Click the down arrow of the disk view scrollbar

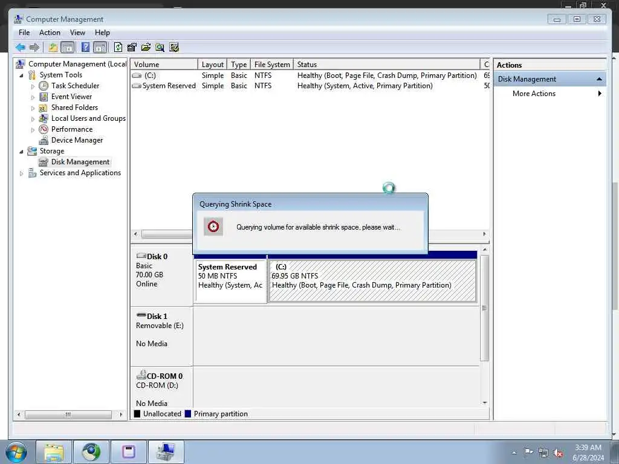pyautogui.click(x=484, y=403)
